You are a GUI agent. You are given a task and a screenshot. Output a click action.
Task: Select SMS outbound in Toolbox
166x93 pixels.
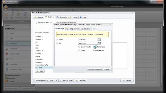pyautogui.click(x=18, y=38)
